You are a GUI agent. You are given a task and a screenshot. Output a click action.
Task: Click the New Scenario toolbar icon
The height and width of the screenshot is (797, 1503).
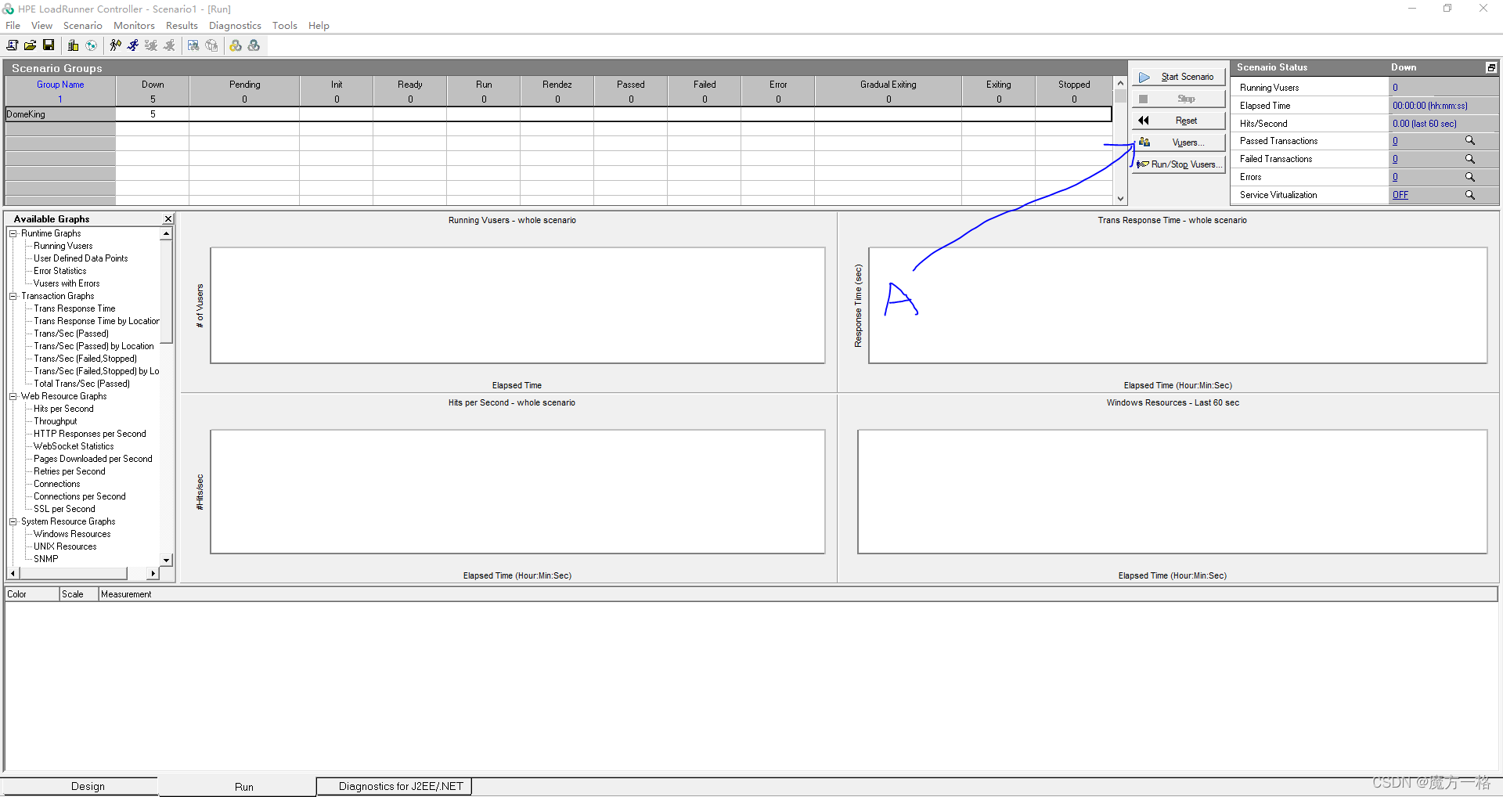(x=13, y=45)
